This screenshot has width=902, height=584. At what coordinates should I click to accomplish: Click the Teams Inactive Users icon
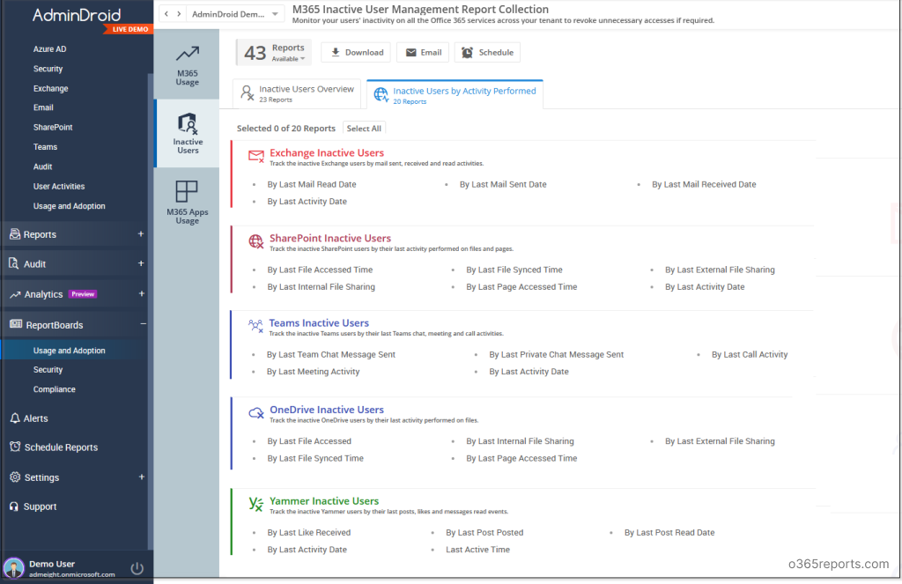coord(255,324)
